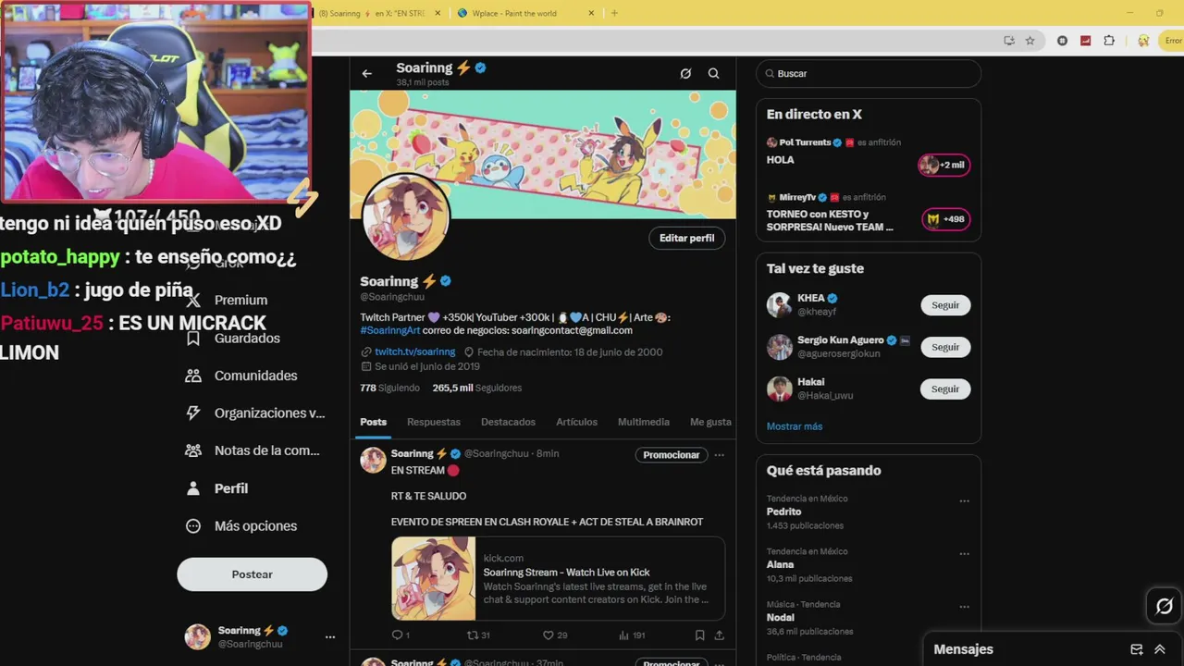This screenshot has height=666, width=1184.
Task: Select the Posts tab
Action: (374, 422)
